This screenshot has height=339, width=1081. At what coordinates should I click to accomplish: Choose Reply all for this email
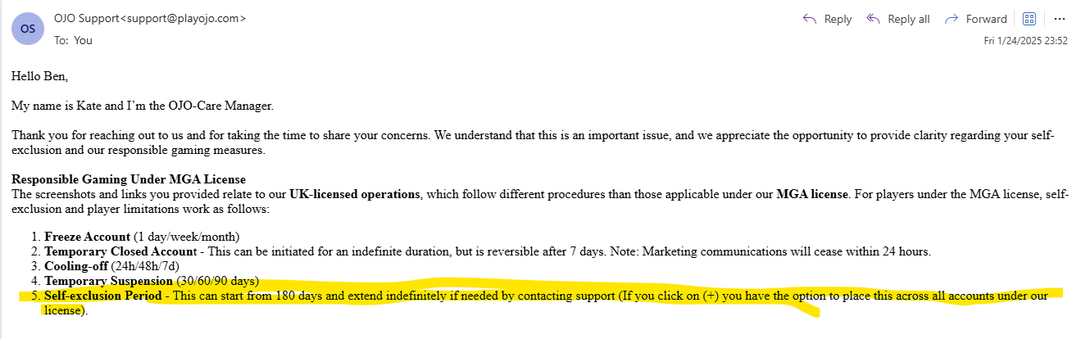tap(898, 19)
